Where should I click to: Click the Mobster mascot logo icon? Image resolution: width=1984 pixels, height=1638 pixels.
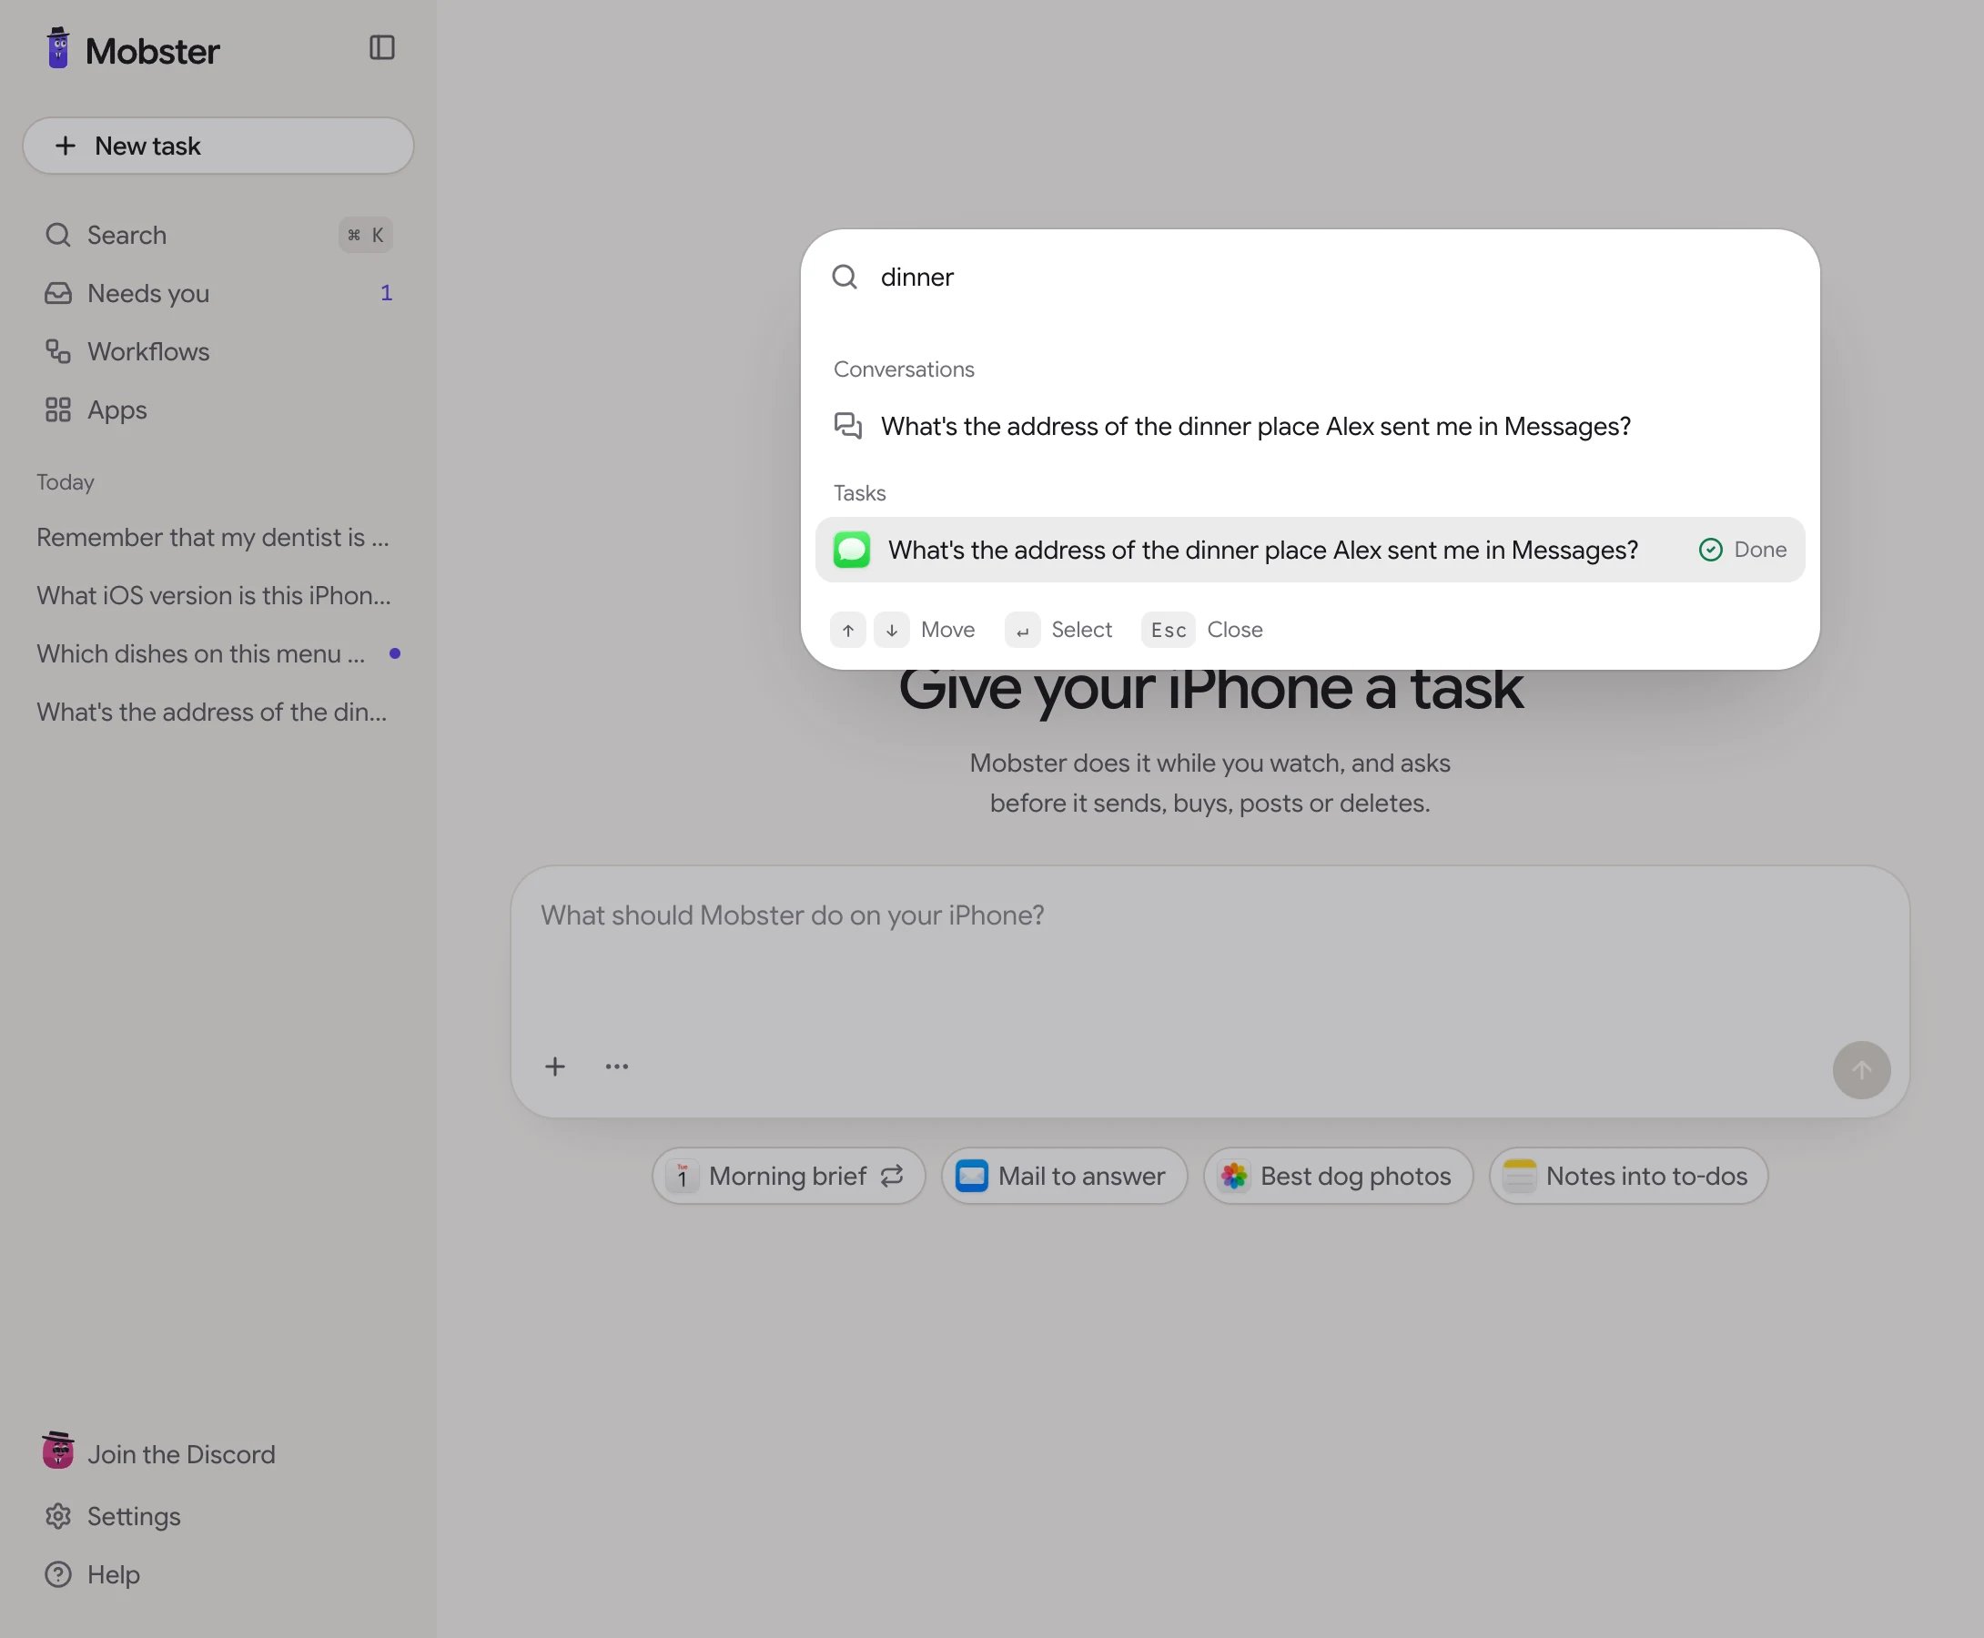tap(57, 48)
